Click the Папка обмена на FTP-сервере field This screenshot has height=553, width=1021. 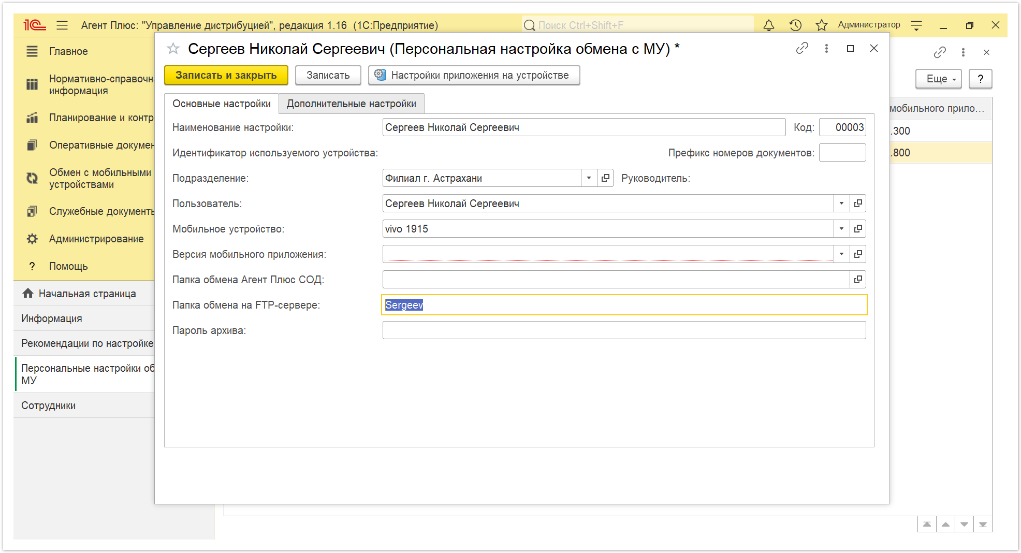[x=624, y=305]
